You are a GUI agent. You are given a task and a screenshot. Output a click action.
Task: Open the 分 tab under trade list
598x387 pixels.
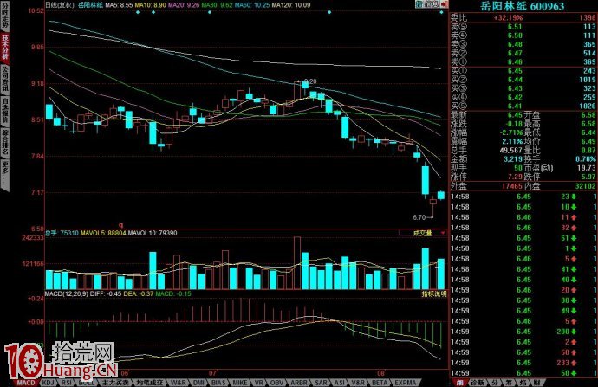coord(495,383)
